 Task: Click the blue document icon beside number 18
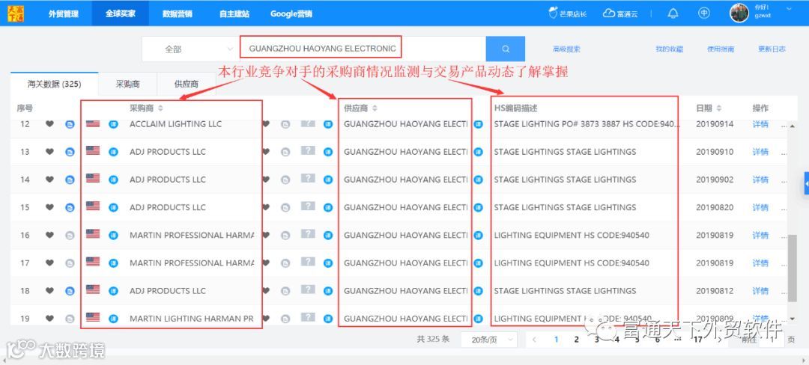(70, 291)
